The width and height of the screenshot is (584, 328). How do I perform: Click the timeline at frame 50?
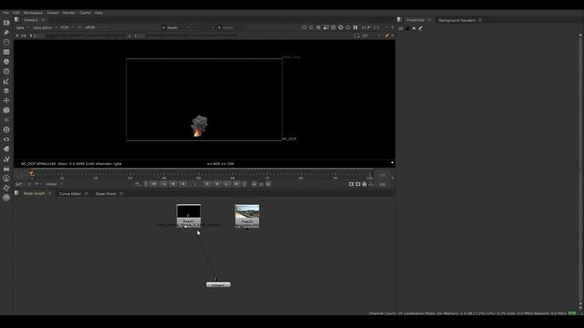point(199,174)
